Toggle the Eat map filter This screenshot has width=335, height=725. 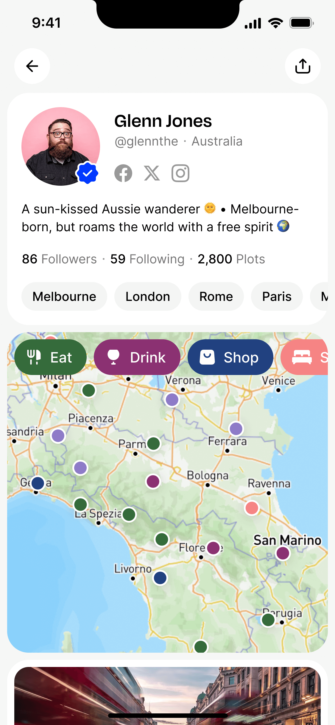click(x=50, y=357)
